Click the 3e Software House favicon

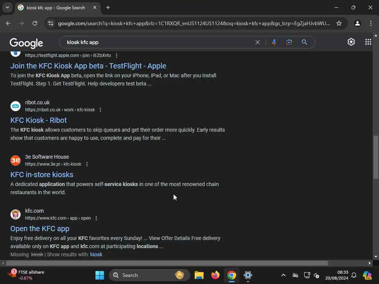16,160
